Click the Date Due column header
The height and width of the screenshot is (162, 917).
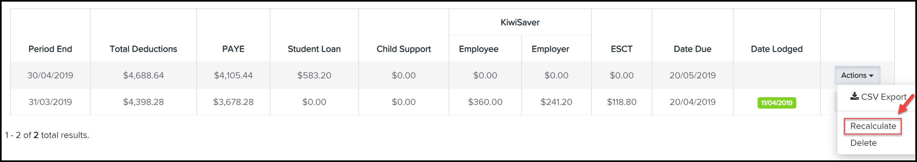pyautogui.click(x=692, y=49)
